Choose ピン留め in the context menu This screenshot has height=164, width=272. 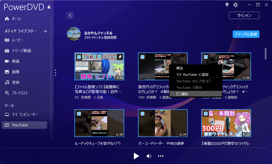tap(195, 94)
